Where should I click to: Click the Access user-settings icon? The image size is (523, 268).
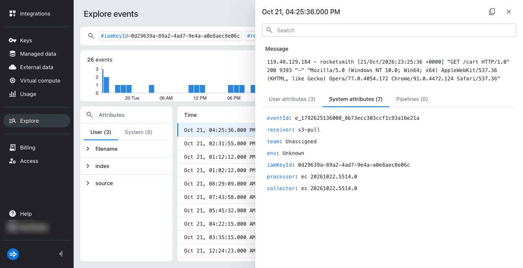tap(13, 161)
